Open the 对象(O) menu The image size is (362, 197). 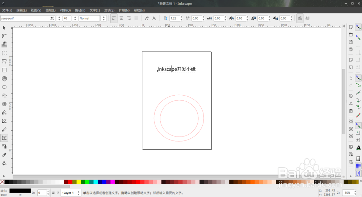65,10
